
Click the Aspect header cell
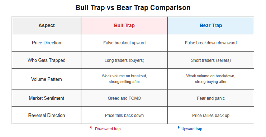click(47, 25)
